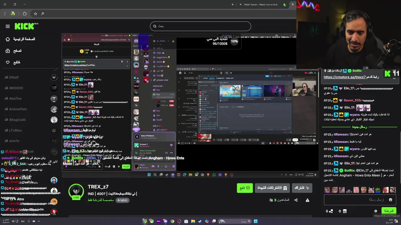Click the new messages (رسائل جديدة) divider
The height and width of the screenshot is (225, 401).
[359, 127]
